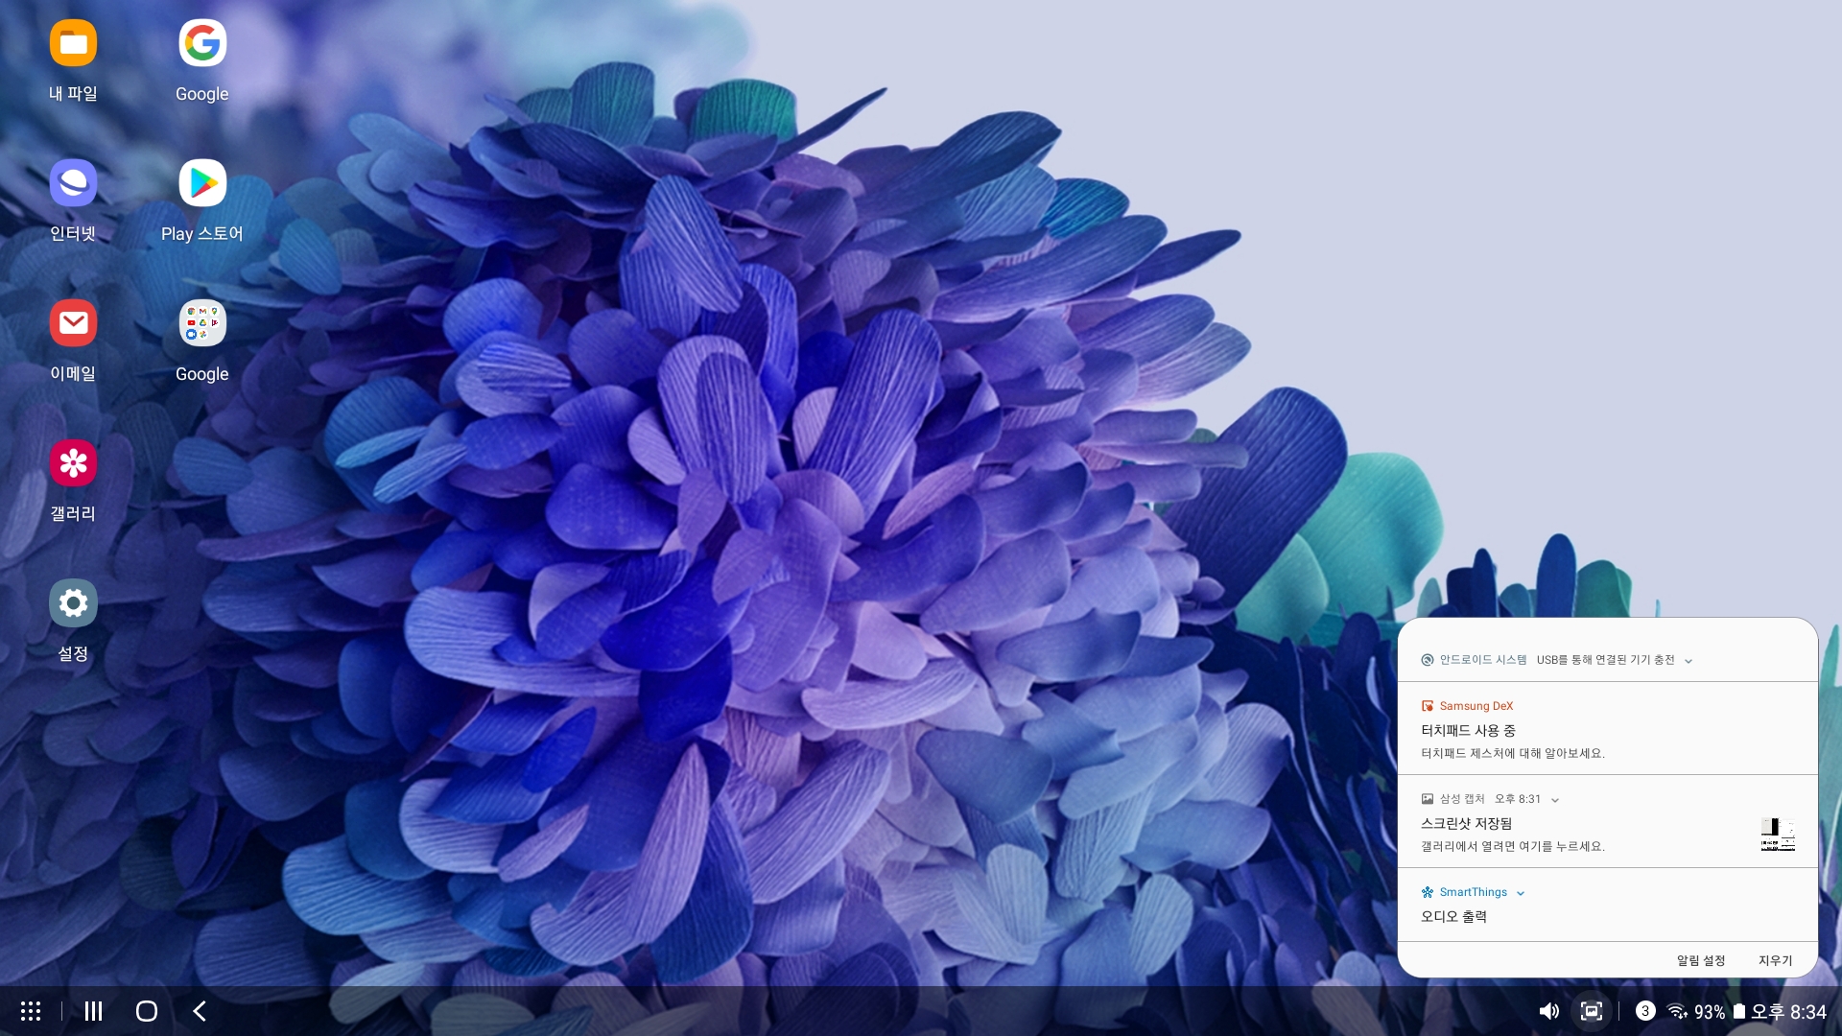Open the Samsung 인터넷 browser
This screenshot has height=1036, width=1842.
point(73,183)
